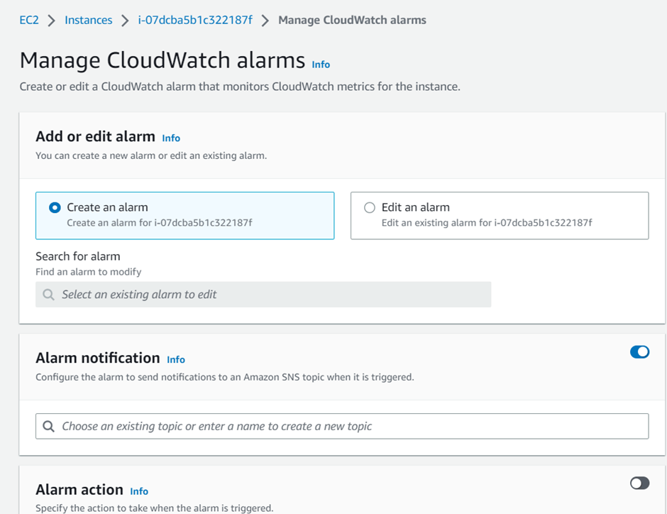
Task: View Info beside Alarm action heading
Action: pos(139,491)
